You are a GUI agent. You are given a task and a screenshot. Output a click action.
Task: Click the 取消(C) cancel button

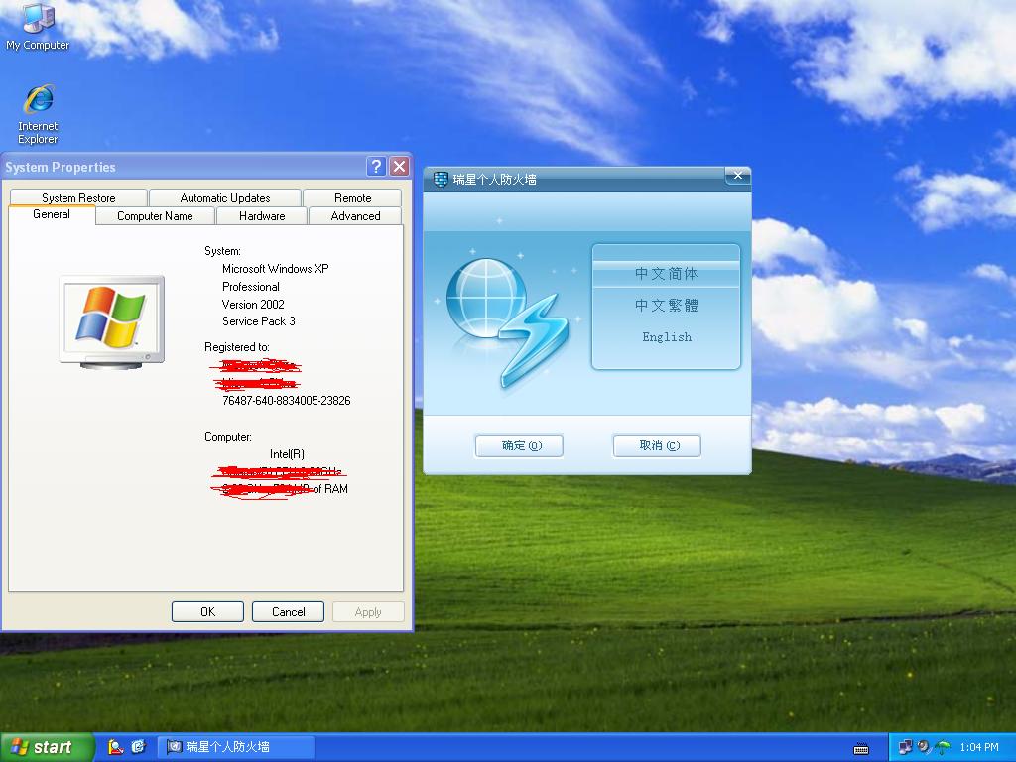tap(657, 445)
